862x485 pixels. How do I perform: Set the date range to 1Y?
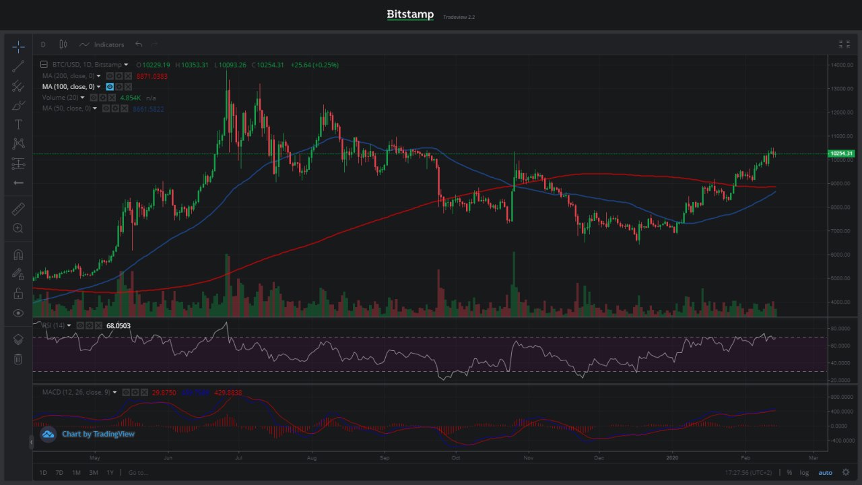pos(110,473)
